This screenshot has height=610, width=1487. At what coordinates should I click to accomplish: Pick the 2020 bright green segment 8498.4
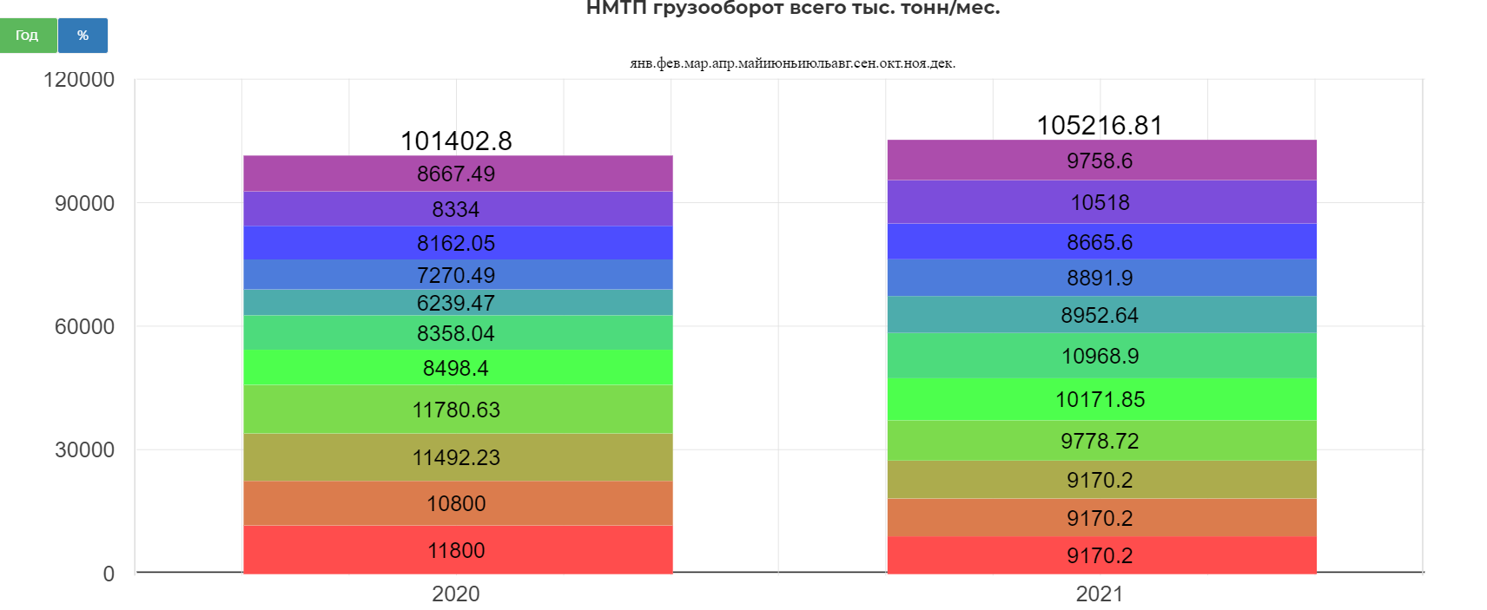[x=458, y=368]
